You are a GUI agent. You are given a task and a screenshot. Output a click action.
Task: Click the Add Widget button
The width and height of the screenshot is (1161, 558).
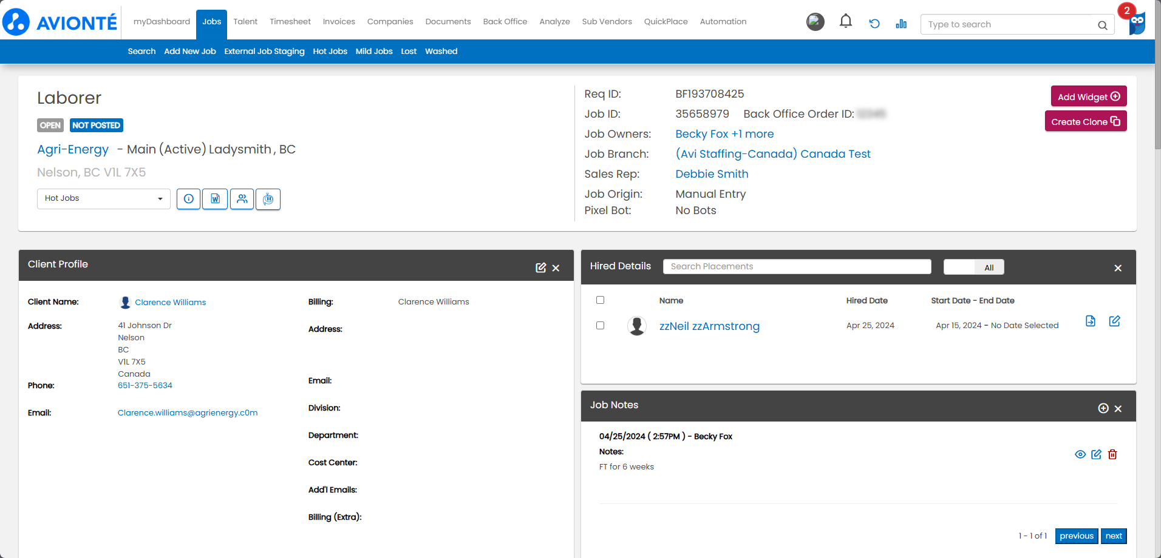[x=1089, y=96]
